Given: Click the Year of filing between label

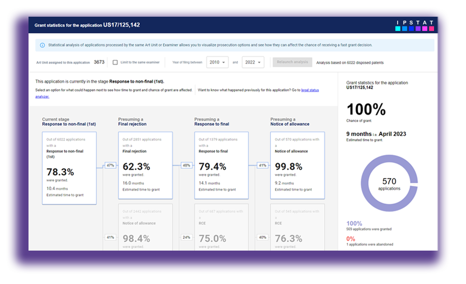Looking at the screenshot, I should click(187, 62).
